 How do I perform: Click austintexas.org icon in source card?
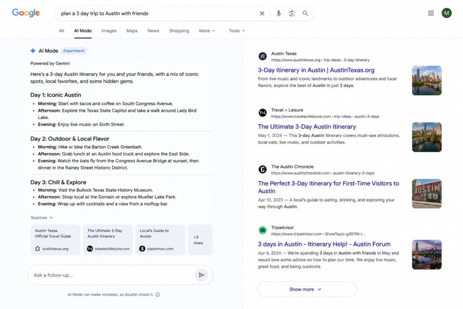coord(38,249)
